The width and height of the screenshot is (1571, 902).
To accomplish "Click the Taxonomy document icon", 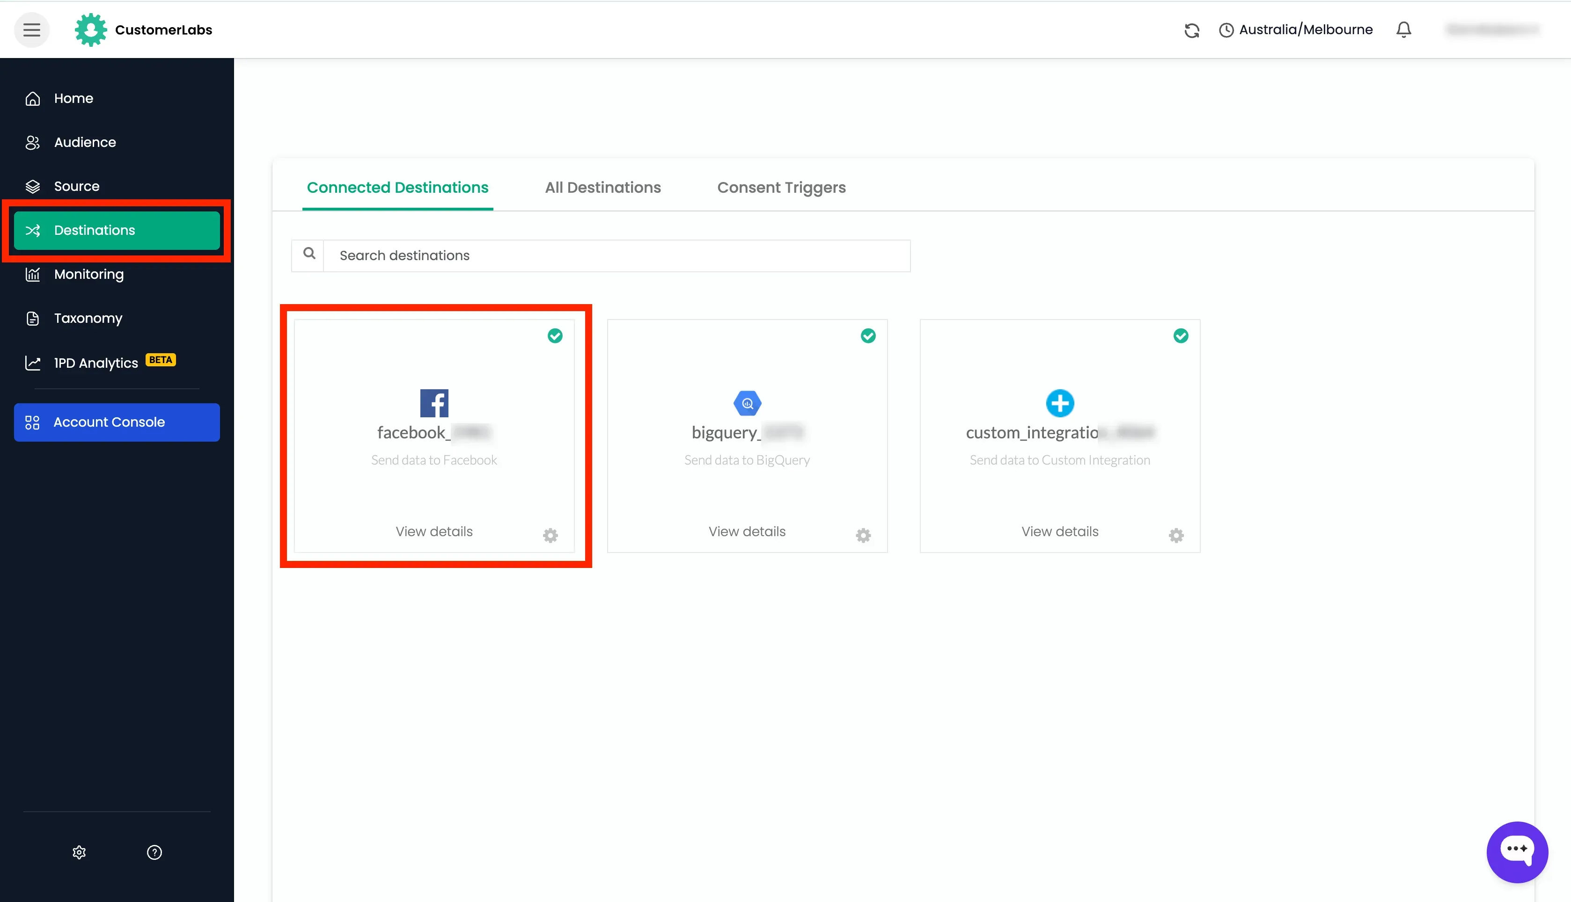I will [x=33, y=319].
